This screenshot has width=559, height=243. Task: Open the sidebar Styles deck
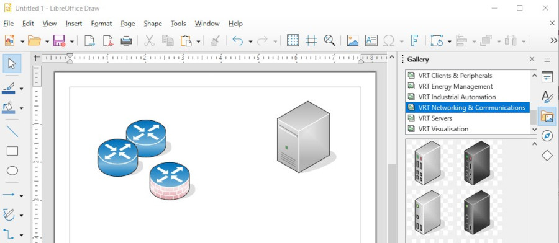(547, 97)
